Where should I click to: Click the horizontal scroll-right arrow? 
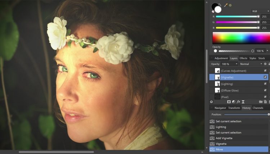(202, 152)
